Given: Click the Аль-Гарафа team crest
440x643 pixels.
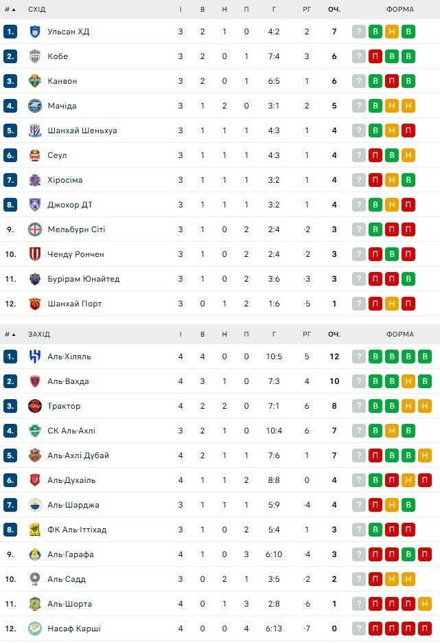Looking at the screenshot, I should point(35,554).
